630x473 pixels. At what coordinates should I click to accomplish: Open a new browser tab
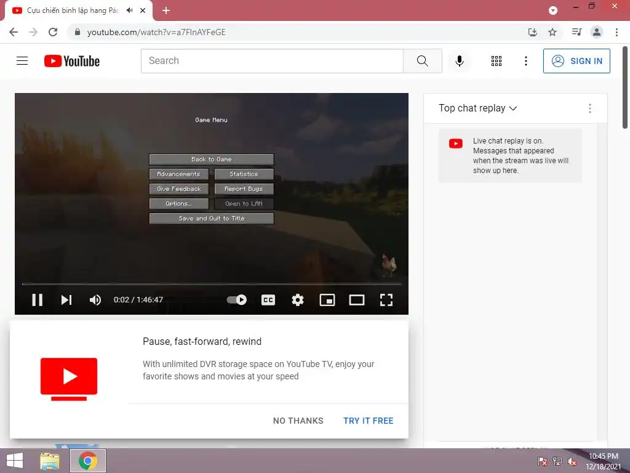point(166,10)
